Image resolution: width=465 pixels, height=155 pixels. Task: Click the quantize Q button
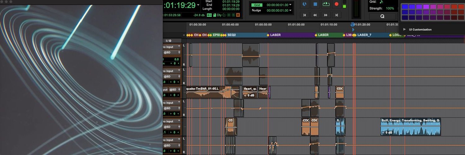coord(382,16)
